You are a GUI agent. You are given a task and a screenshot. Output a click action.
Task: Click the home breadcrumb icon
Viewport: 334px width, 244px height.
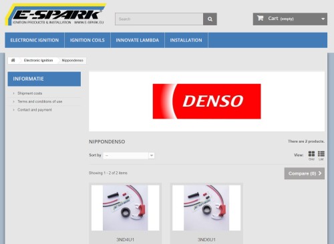(13, 60)
